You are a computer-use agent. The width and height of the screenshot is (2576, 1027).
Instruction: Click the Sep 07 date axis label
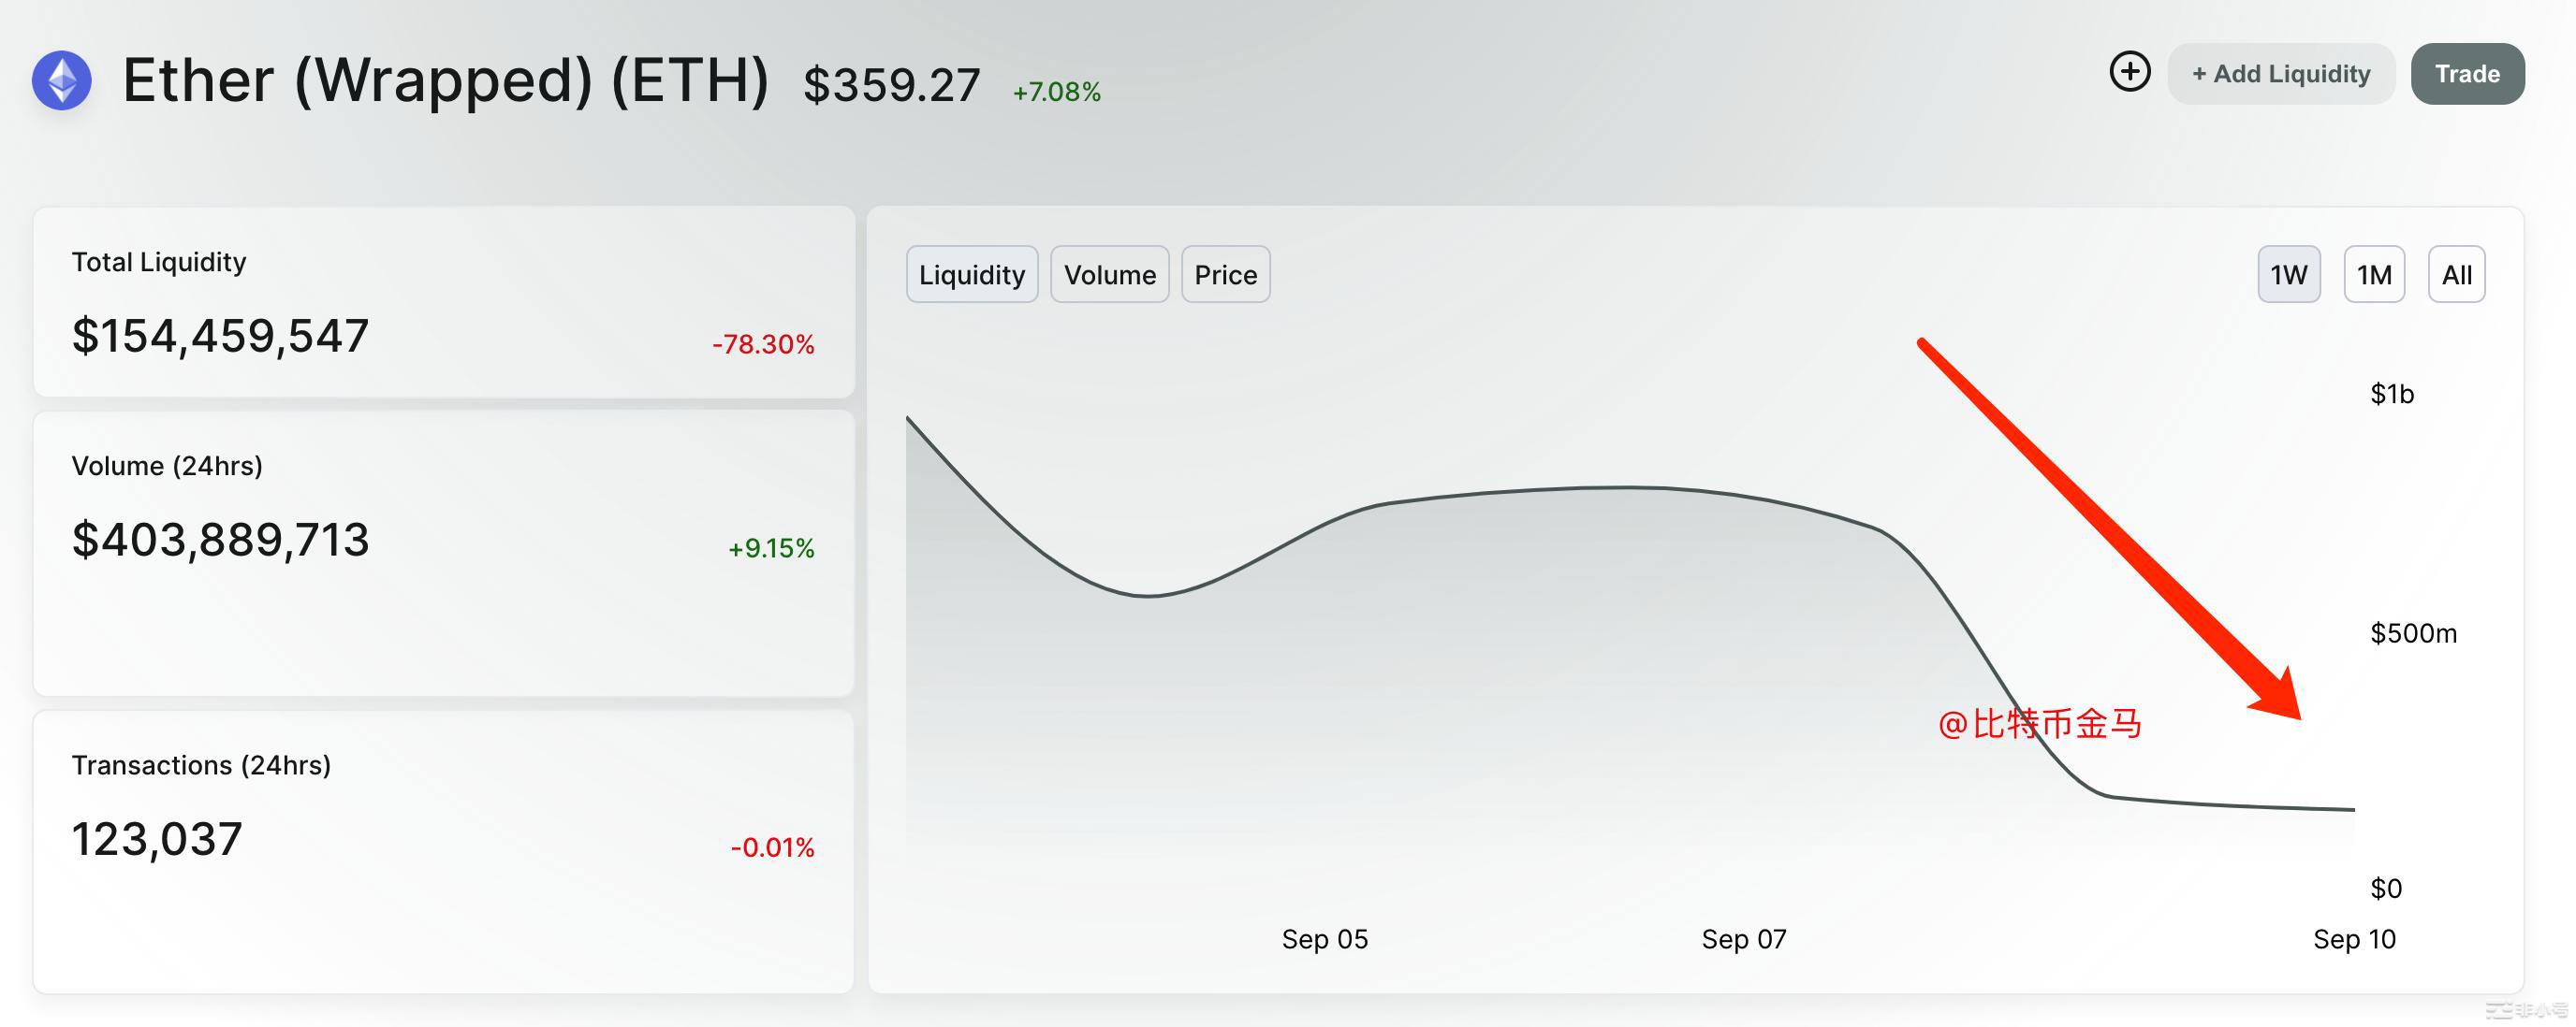pos(1743,939)
